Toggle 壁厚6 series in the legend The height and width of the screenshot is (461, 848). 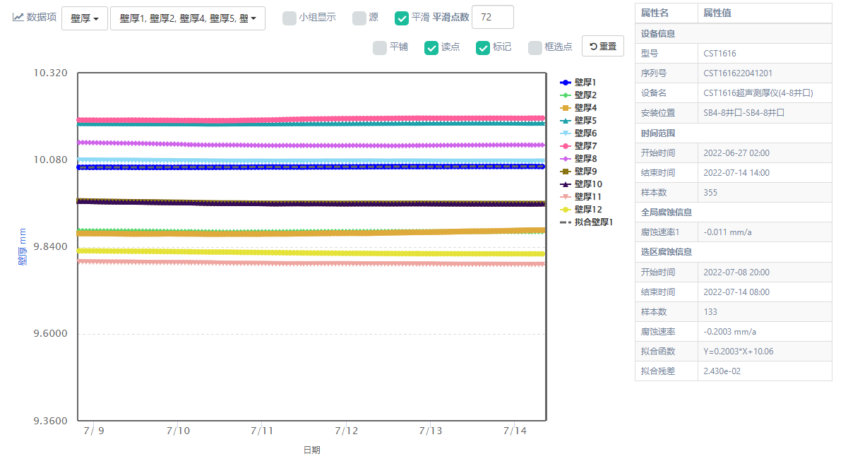click(x=578, y=133)
